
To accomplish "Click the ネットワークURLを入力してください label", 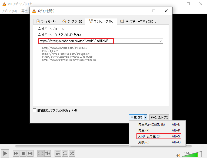I will (x=60, y=35).
